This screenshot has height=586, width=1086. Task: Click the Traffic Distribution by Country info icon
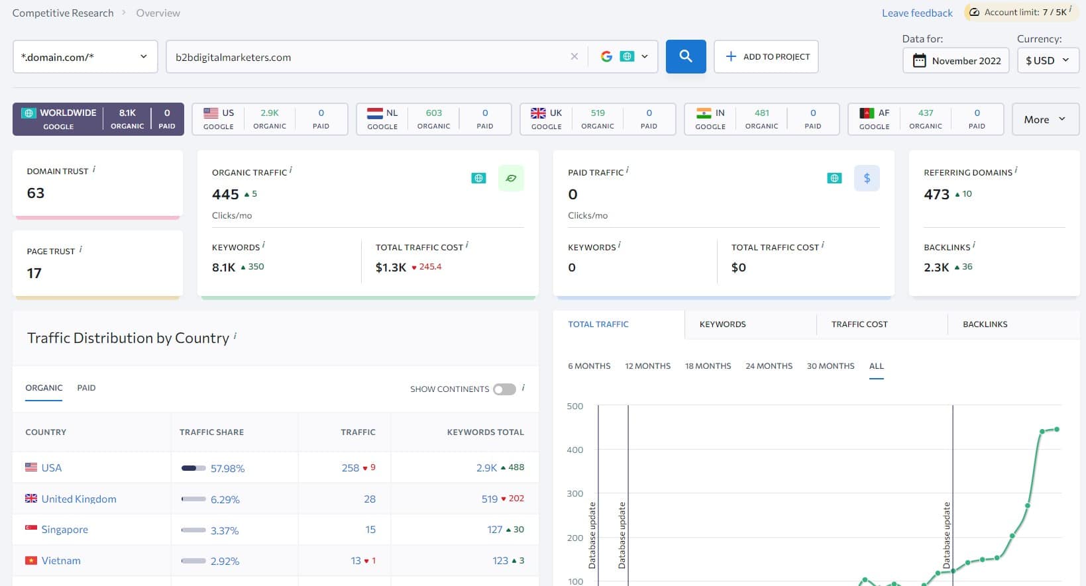[x=235, y=336]
